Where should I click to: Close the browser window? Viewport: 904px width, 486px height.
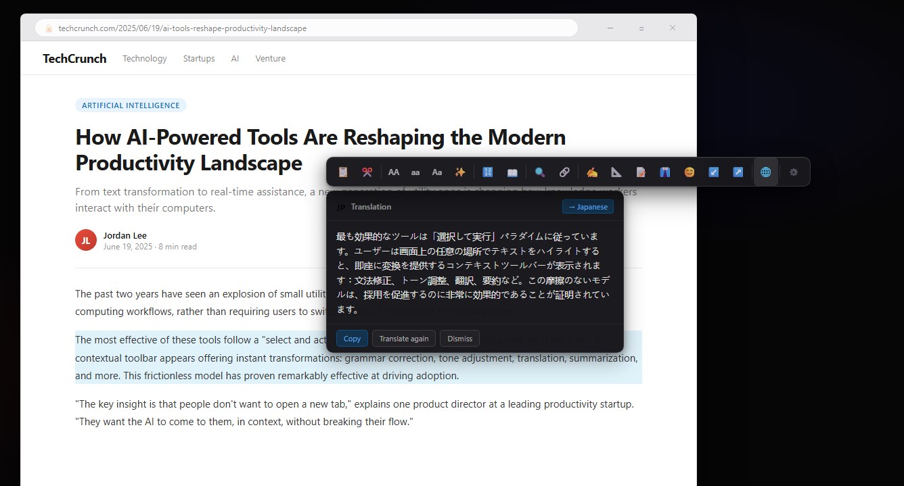tap(673, 28)
